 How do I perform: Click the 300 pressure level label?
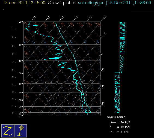21,45
